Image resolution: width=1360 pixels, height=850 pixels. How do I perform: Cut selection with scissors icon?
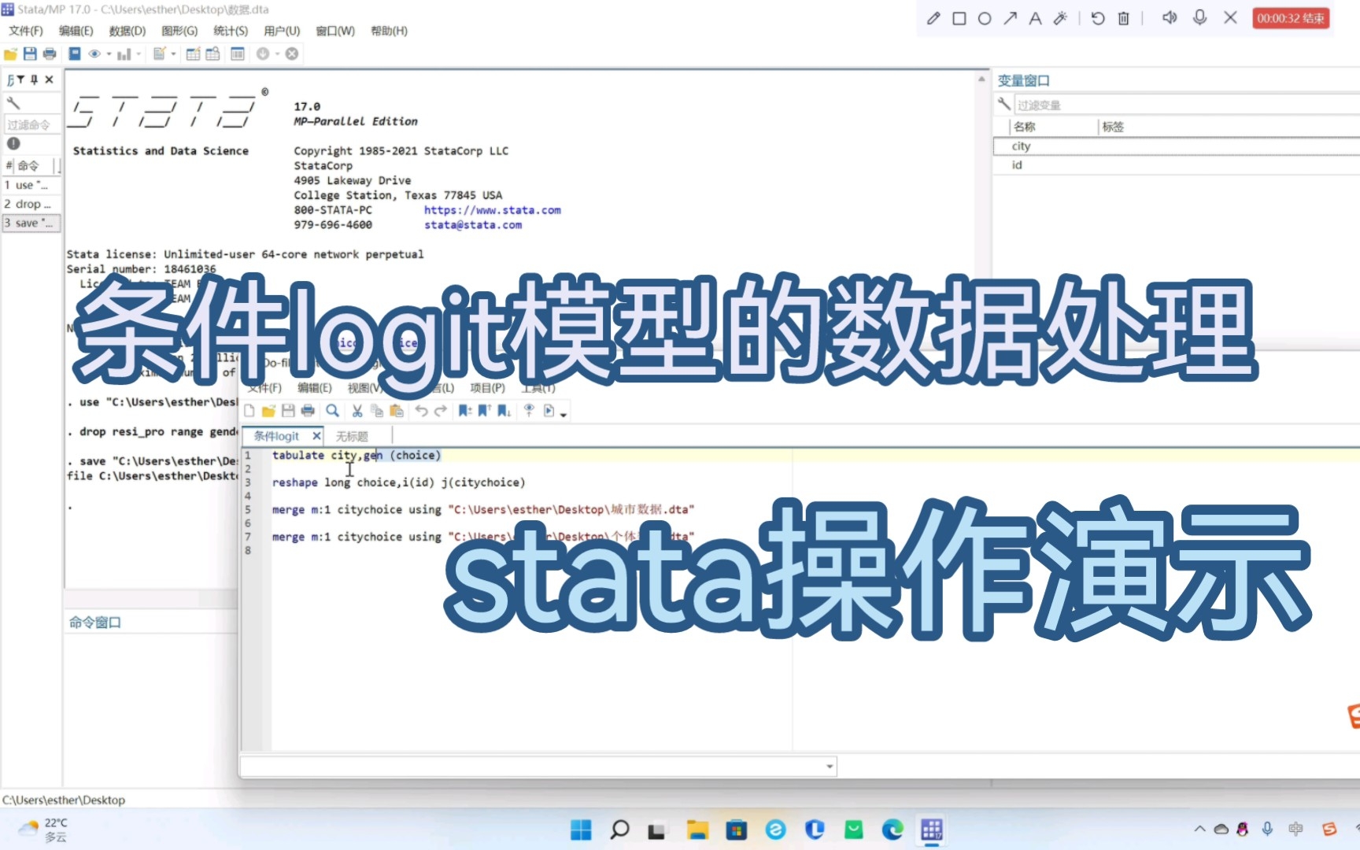point(357,411)
